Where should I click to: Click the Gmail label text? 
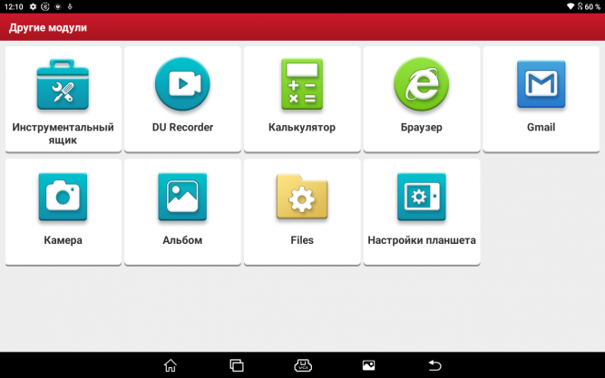[x=541, y=127]
